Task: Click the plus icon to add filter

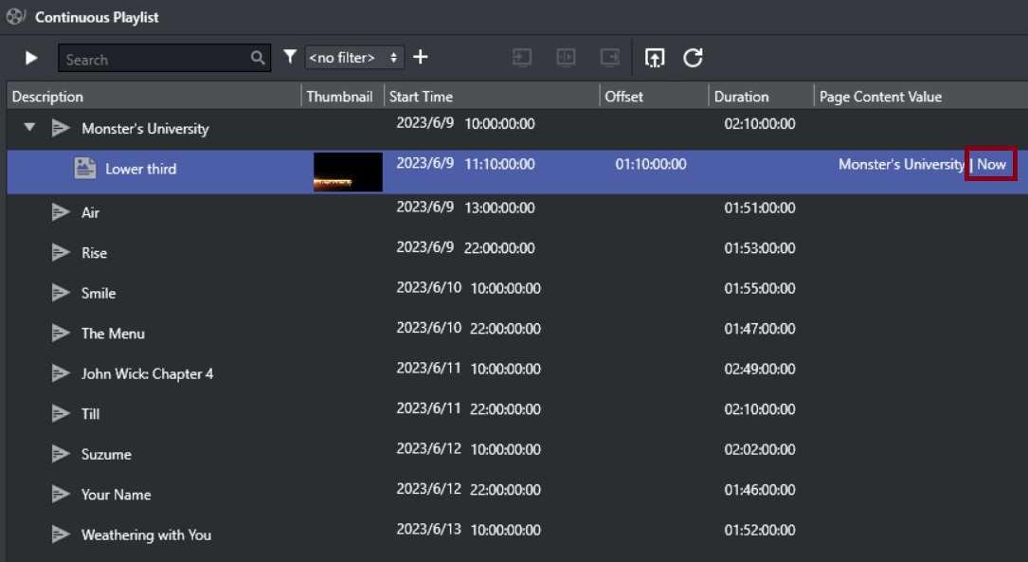Action: (x=421, y=58)
